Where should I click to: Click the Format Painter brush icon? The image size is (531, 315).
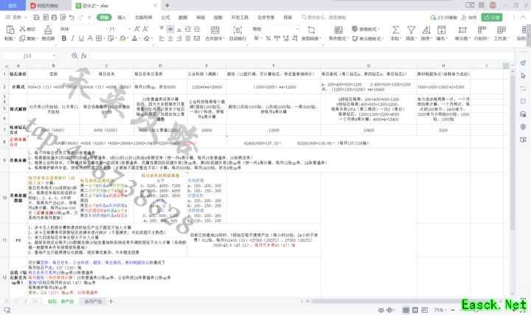(46, 30)
